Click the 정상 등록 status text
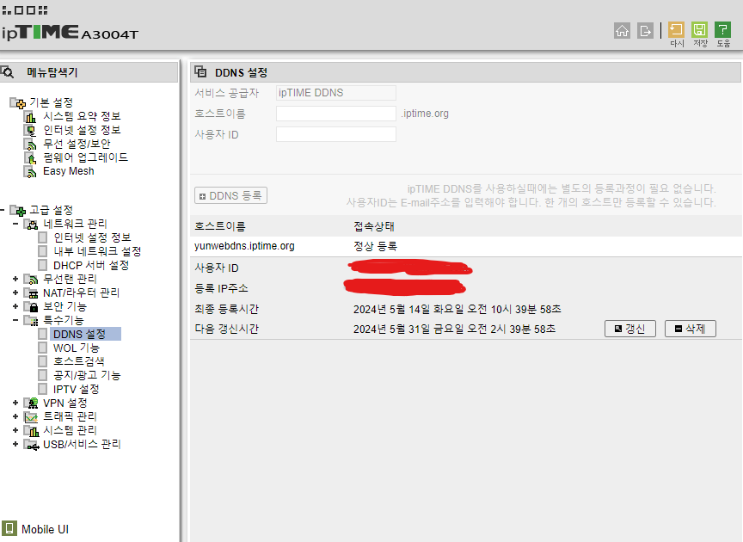The height and width of the screenshot is (542, 743). click(375, 246)
